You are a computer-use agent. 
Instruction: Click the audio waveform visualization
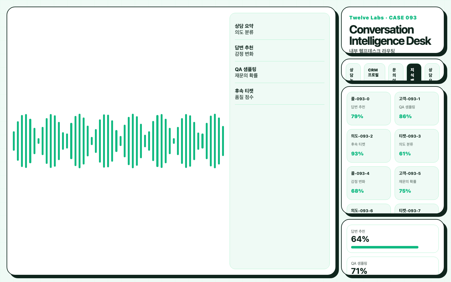pos(118,141)
